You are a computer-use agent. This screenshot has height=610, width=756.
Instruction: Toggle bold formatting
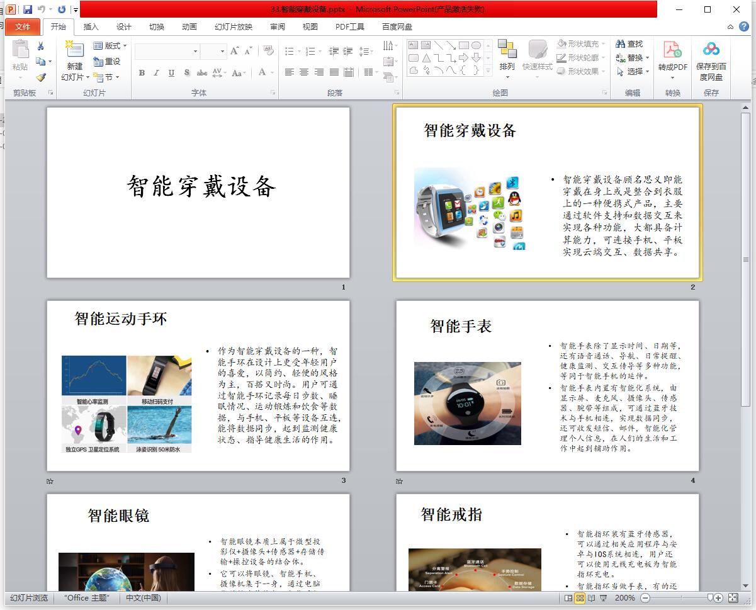142,73
